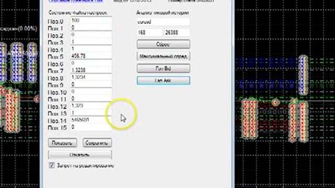Click the eurusd symbol field

click(x=163, y=22)
